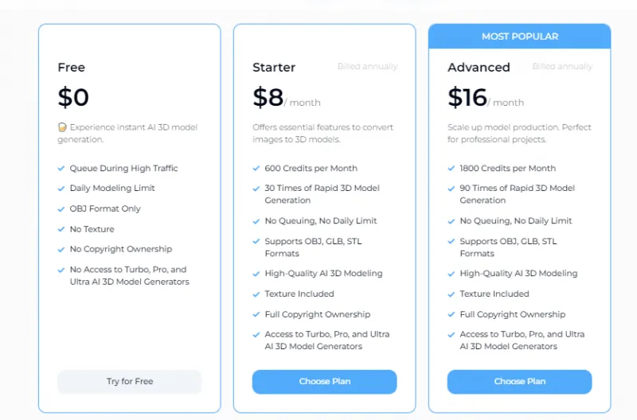Viewport: 637px width, 420px height.
Task: Click Billed annually label on Starter card
Action: (x=367, y=67)
